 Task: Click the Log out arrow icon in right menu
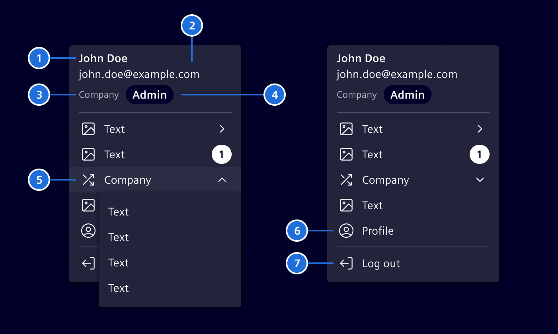(x=346, y=263)
